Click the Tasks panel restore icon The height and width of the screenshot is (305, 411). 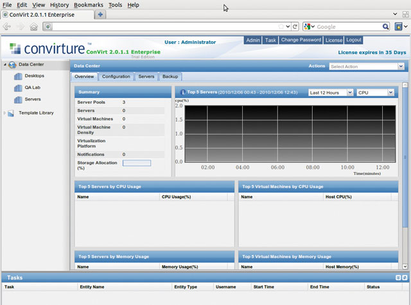point(405,278)
